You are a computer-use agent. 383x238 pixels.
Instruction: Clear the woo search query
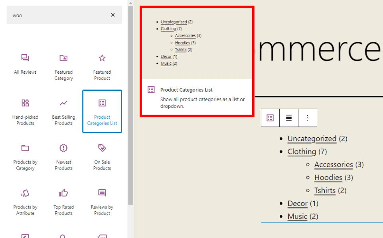pyautogui.click(x=112, y=15)
